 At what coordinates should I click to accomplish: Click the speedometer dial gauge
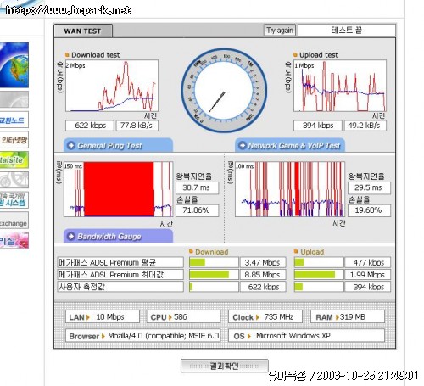(x=224, y=91)
